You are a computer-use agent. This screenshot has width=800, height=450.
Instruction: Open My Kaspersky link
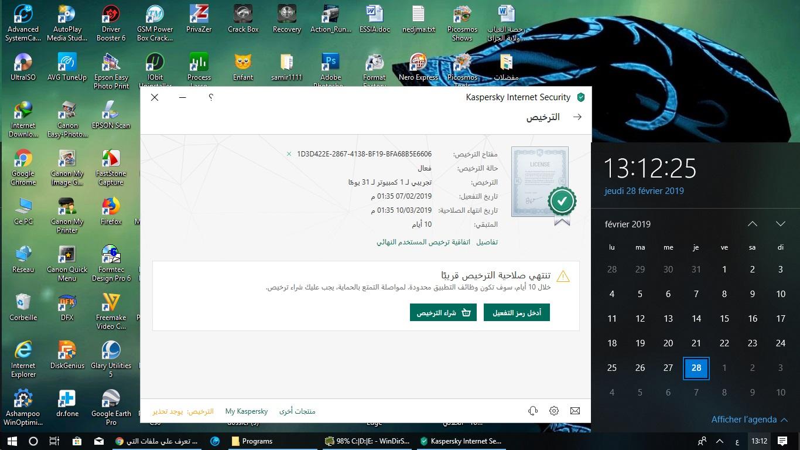click(x=247, y=411)
